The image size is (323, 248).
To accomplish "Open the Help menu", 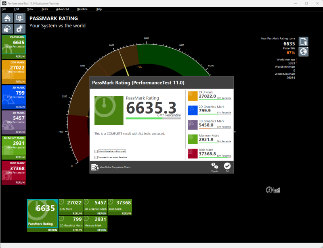I will [x=99, y=9].
